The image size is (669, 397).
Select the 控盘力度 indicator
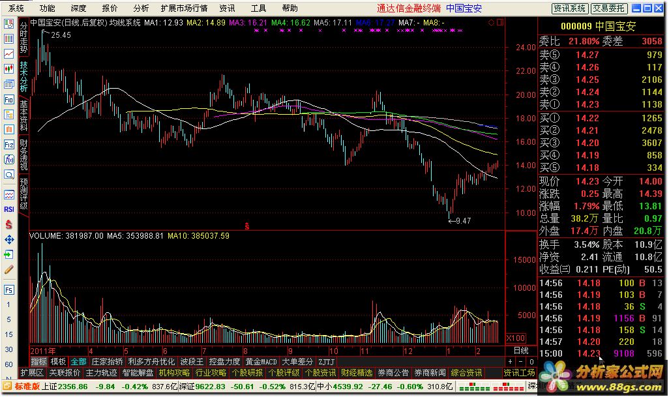[x=224, y=362]
